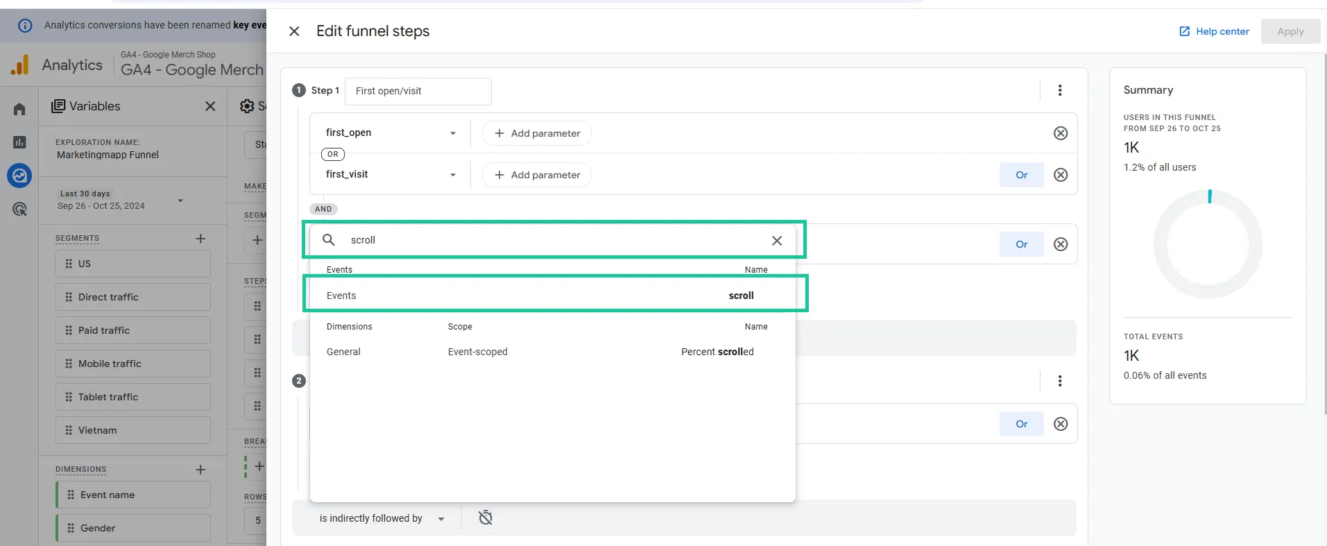Edit the Step 1 name field

[418, 91]
